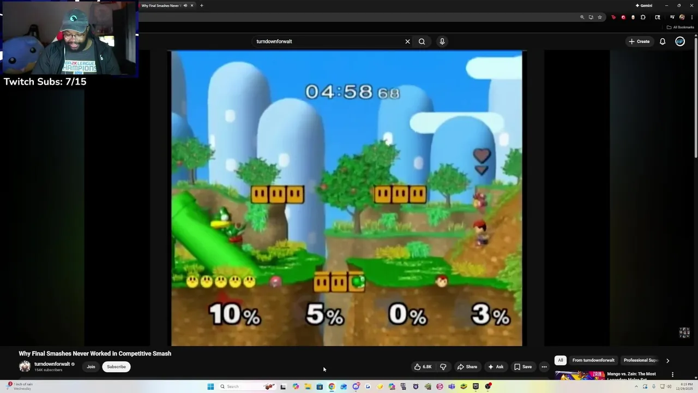The image size is (698, 393).
Task: Click the zoom magnifier in address bar
Action: (x=582, y=17)
